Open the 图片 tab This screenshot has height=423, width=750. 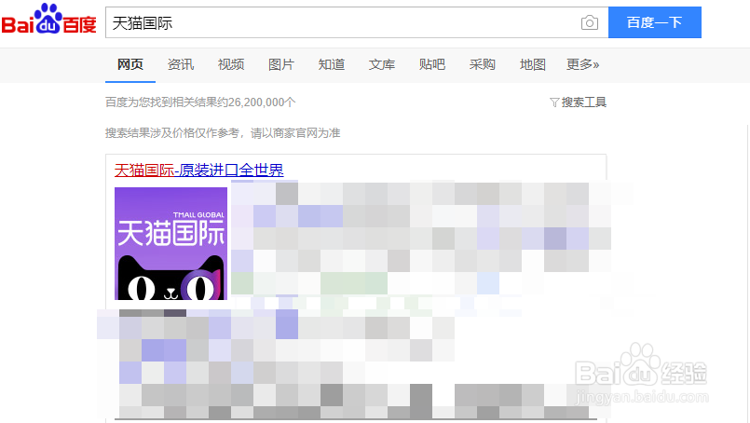point(281,64)
